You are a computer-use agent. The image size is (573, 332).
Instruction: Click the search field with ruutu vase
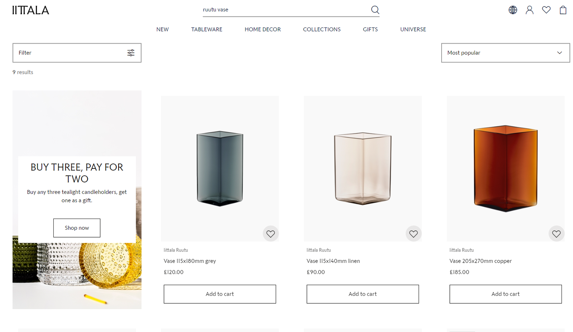pos(283,10)
